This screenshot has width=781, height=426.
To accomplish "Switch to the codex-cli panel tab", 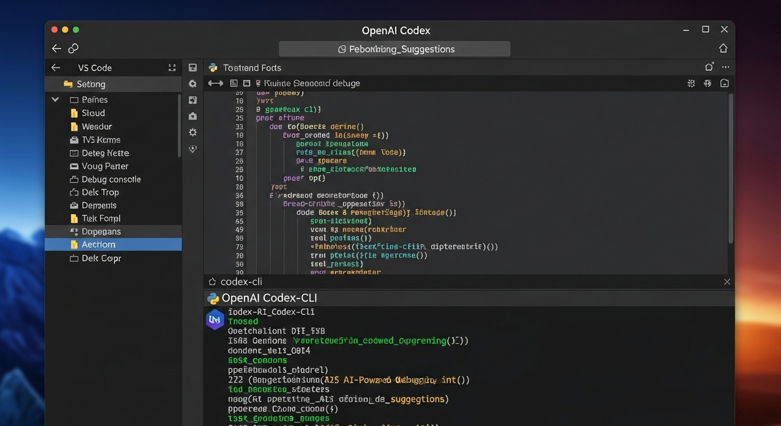I will coord(241,281).
